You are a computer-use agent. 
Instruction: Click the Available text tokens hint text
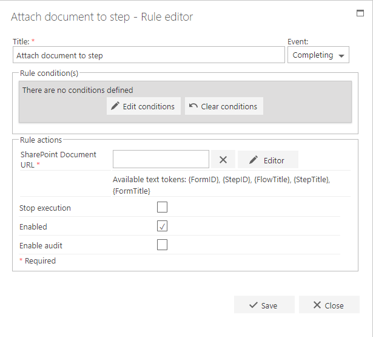tap(221, 185)
